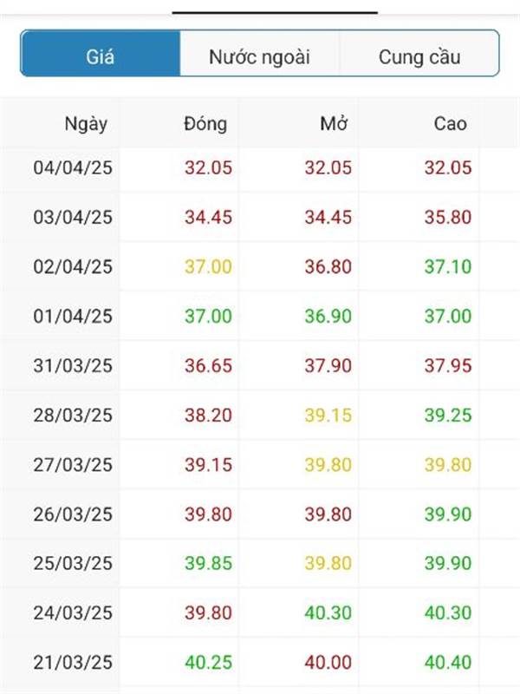
Task: Click the 01/04/25 date cell
Action: (73, 317)
